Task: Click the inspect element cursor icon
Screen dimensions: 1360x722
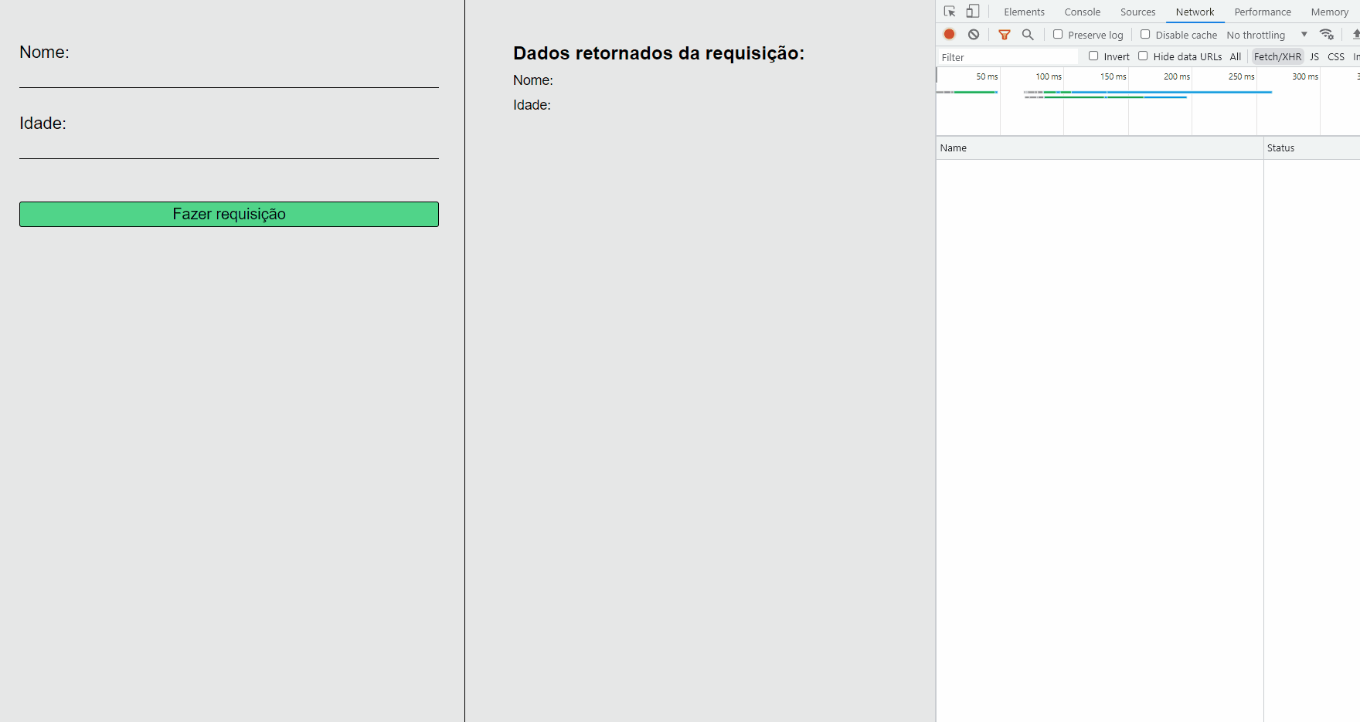Action: pos(949,12)
